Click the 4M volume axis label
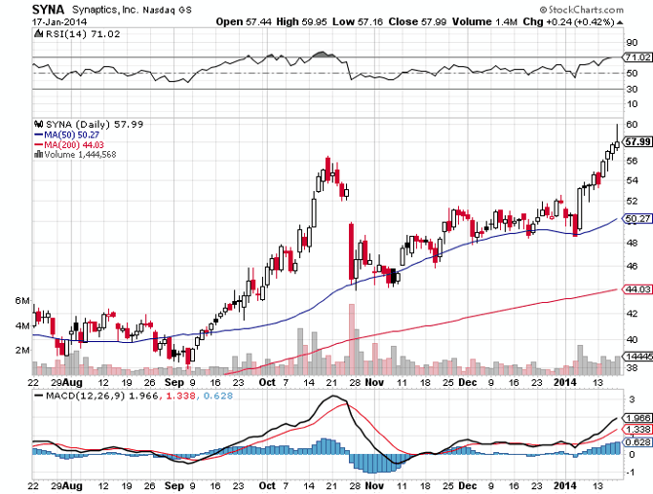 22,325
